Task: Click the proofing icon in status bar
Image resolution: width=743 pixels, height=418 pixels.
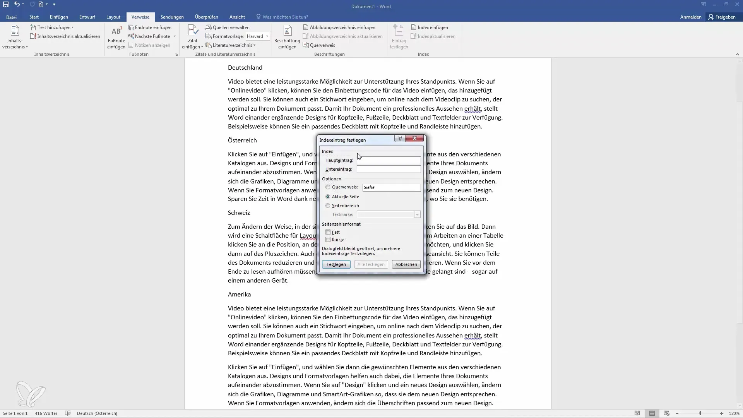Action: (68, 413)
